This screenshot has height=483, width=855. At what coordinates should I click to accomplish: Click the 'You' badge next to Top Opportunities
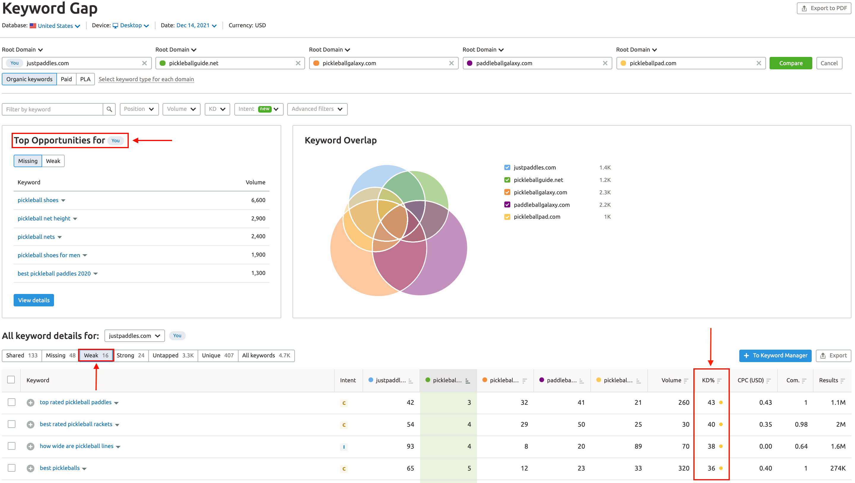point(115,140)
